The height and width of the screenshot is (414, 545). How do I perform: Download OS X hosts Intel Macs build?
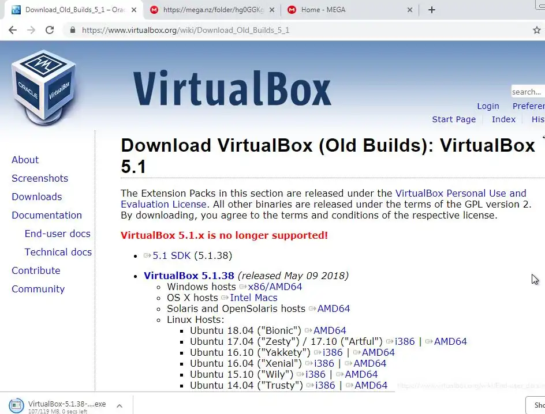coord(253,298)
